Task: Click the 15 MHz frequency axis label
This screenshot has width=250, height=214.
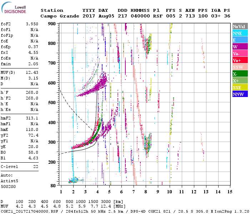Action: coord(230,192)
